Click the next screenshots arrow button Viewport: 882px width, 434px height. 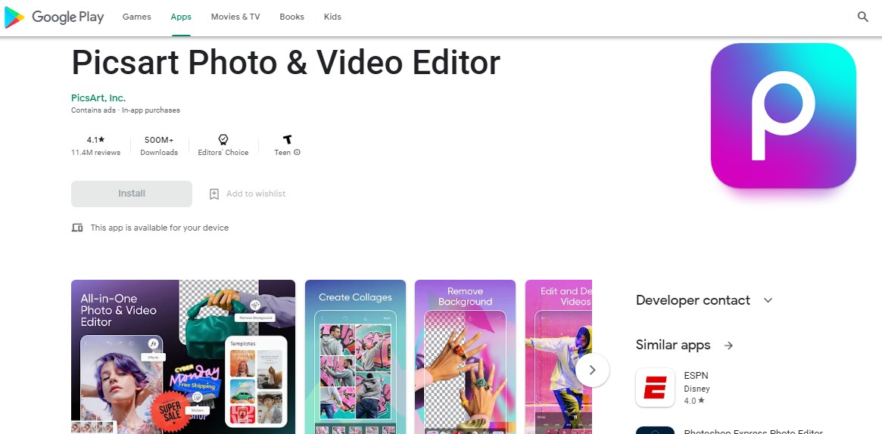tap(592, 370)
